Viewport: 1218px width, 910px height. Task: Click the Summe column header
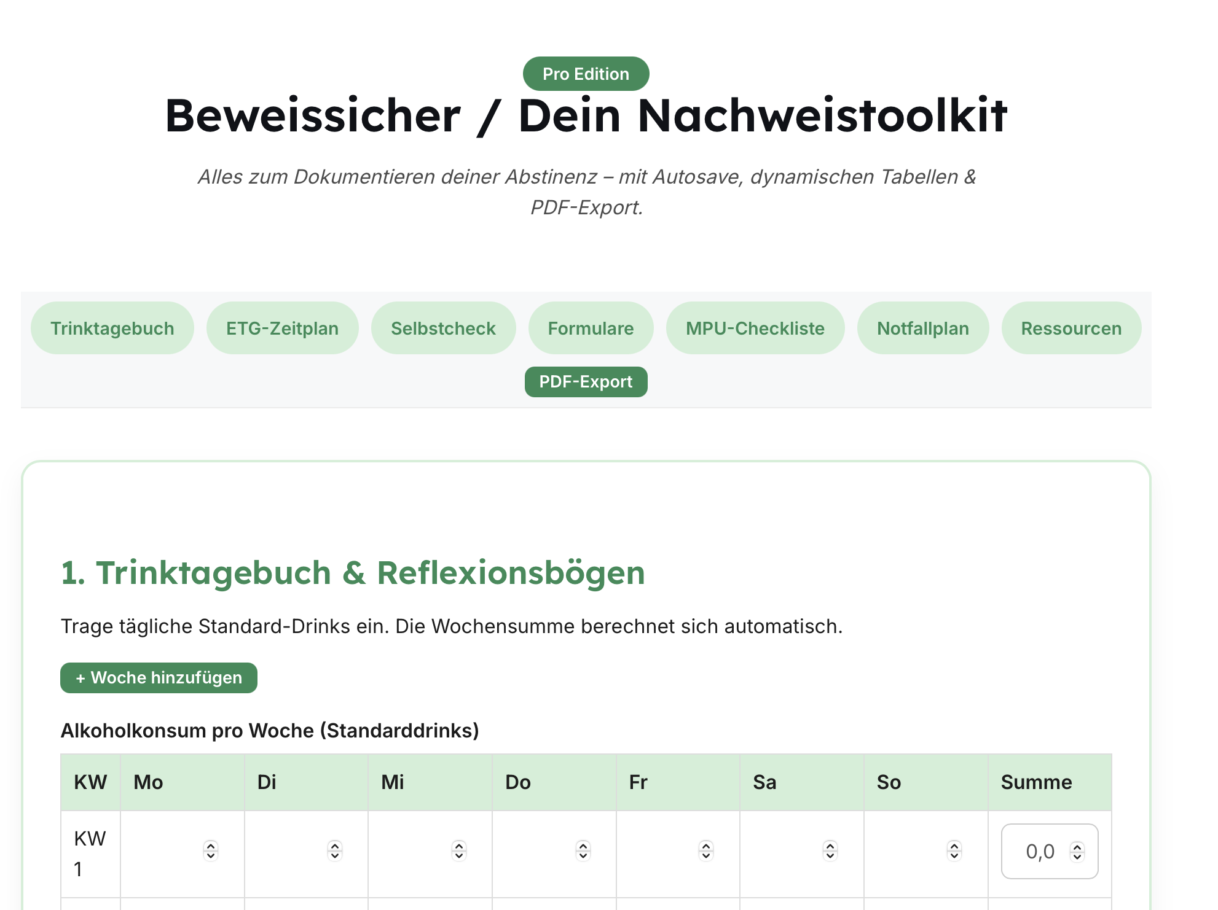click(x=1050, y=782)
